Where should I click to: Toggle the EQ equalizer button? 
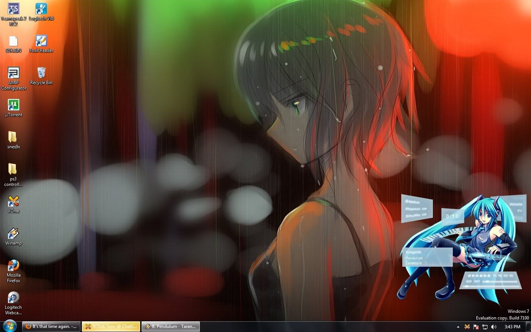[x=506, y=276]
